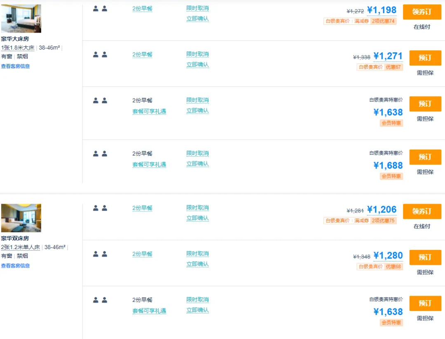Click 领券订 button for ¥1,198 room
Screen dimensions: 445x339
pos(422,12)
